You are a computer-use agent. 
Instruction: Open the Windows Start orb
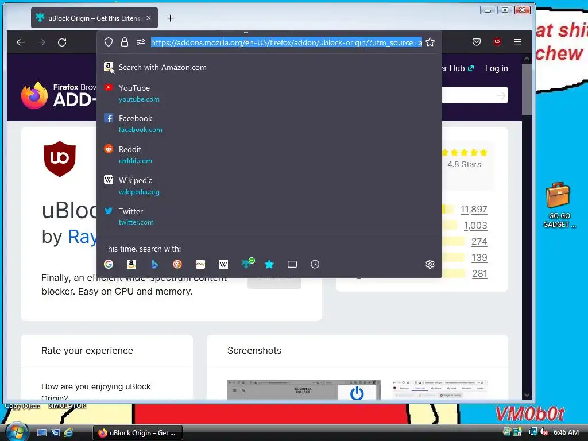[x=17, y=432]
